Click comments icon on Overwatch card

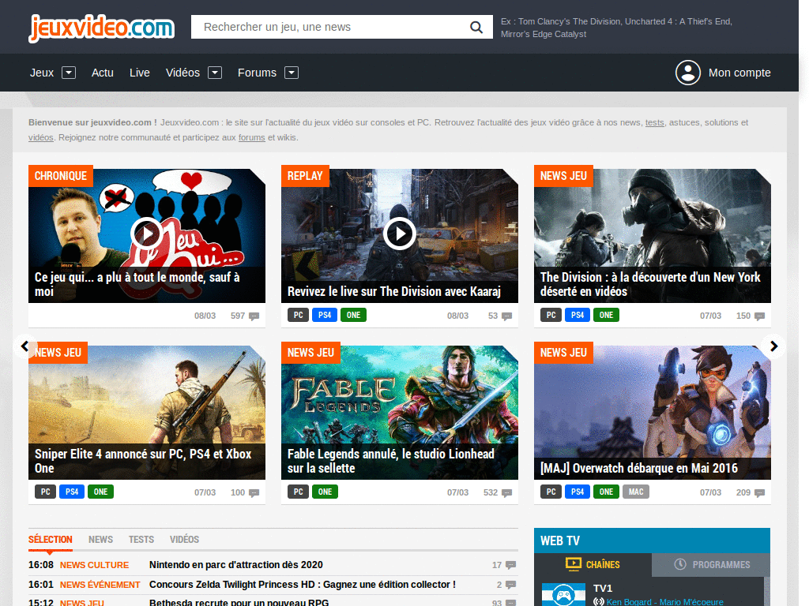click(759, 492)
